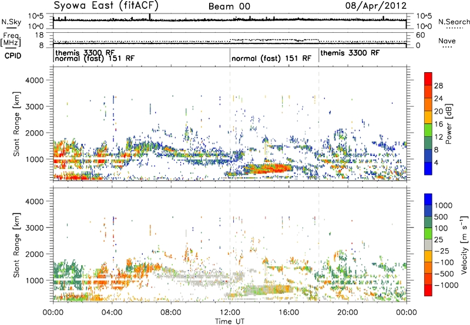Click the 'Time UT' axis title

230,321
